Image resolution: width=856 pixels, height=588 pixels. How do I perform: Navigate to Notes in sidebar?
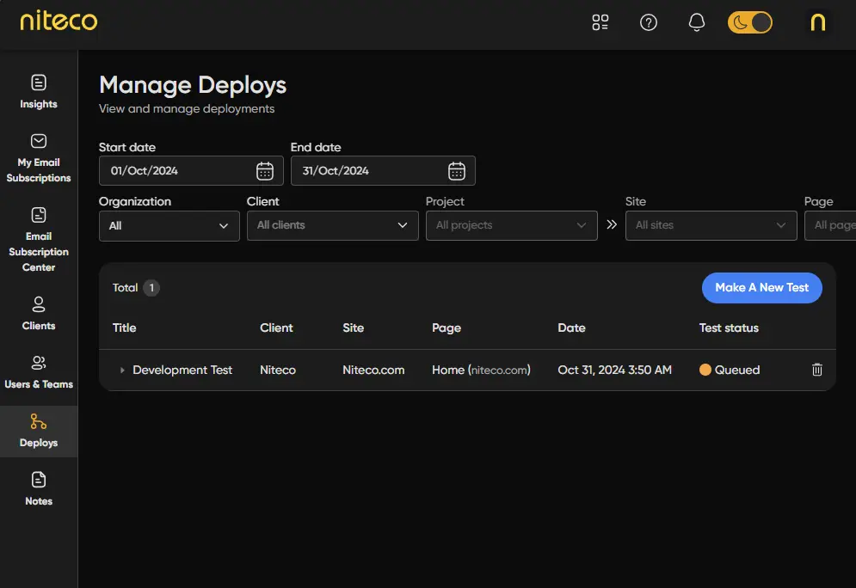pos(39,489)
